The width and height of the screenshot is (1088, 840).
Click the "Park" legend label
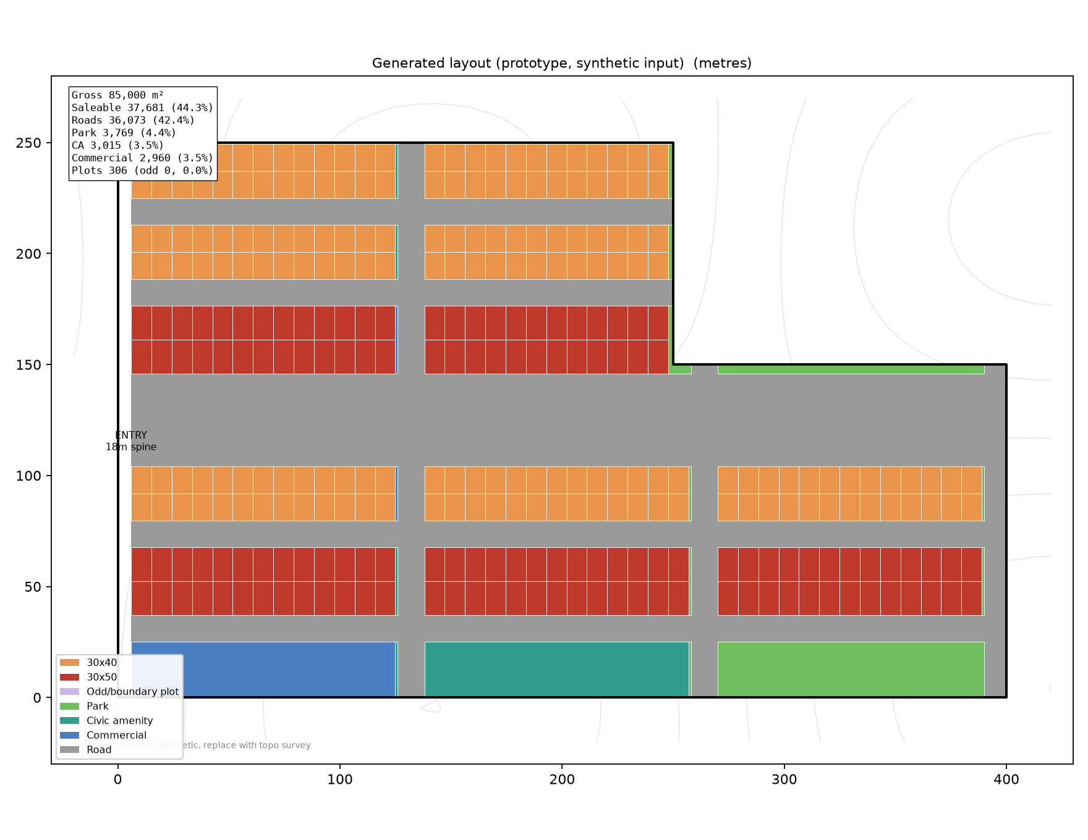click(x=98, y=706)
